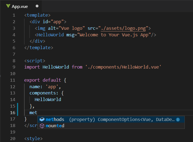Click the Vue logo icon on App.vue tab

click(x=8, y=6)
